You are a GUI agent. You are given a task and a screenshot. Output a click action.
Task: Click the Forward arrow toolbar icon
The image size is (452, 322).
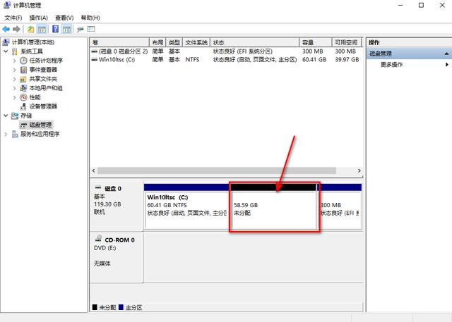click(16, 29)
